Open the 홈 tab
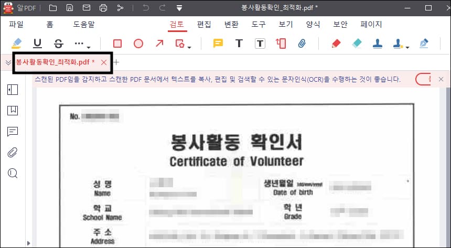Viewport: 451px width, 248px height. click(x=50, y=25)
